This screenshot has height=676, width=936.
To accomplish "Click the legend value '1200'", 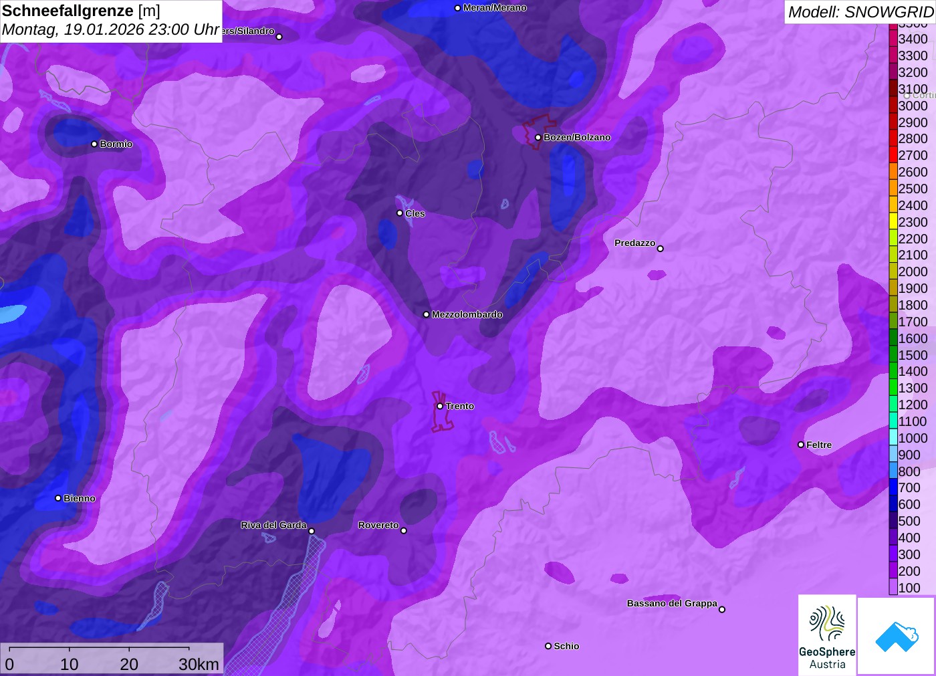I will pyautogui.click(x=913, y=405).
